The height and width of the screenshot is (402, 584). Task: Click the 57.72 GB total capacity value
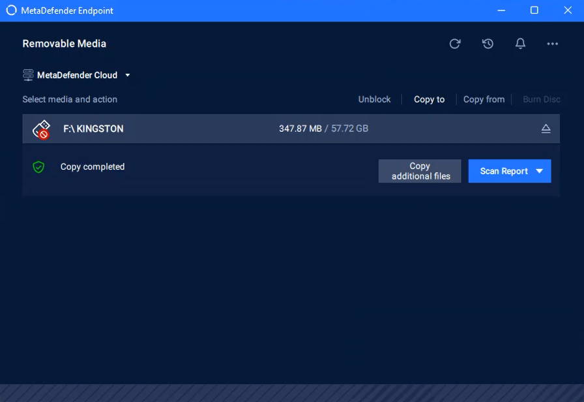(349, 129)
